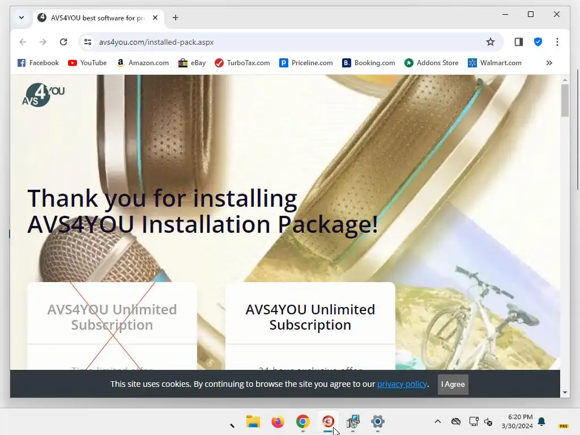Open the eBay bookmark
Viewport: 580px width, 435px height.
[192, 63]
